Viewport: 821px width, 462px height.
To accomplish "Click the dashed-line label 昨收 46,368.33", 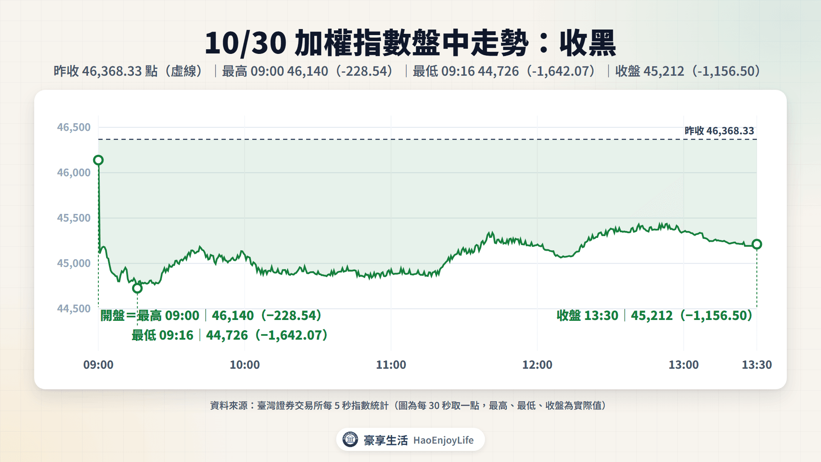I will [719, 131].
